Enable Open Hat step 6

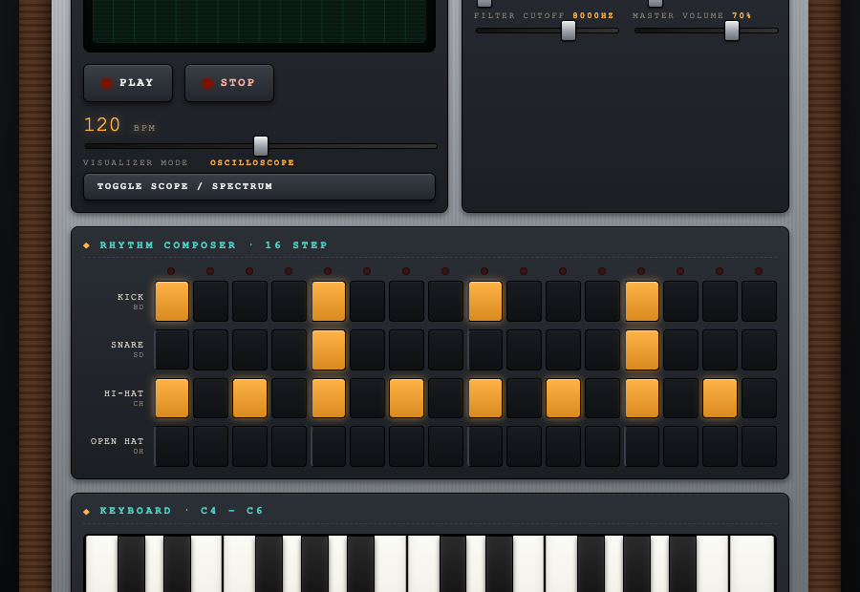368,446
